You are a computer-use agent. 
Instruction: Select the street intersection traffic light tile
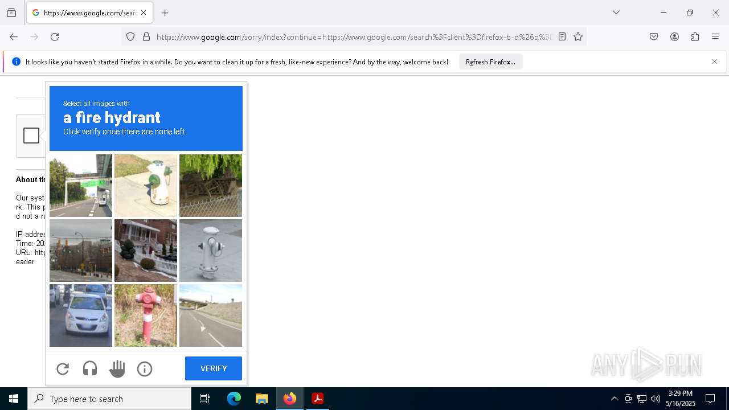tap(81, 251)
